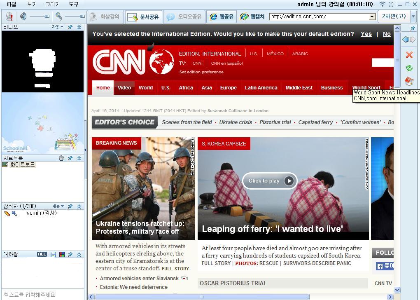This screenshot has width=420, height=300.
Task: Go forward with the grey right arrow
Action: [x=413, y=40]
